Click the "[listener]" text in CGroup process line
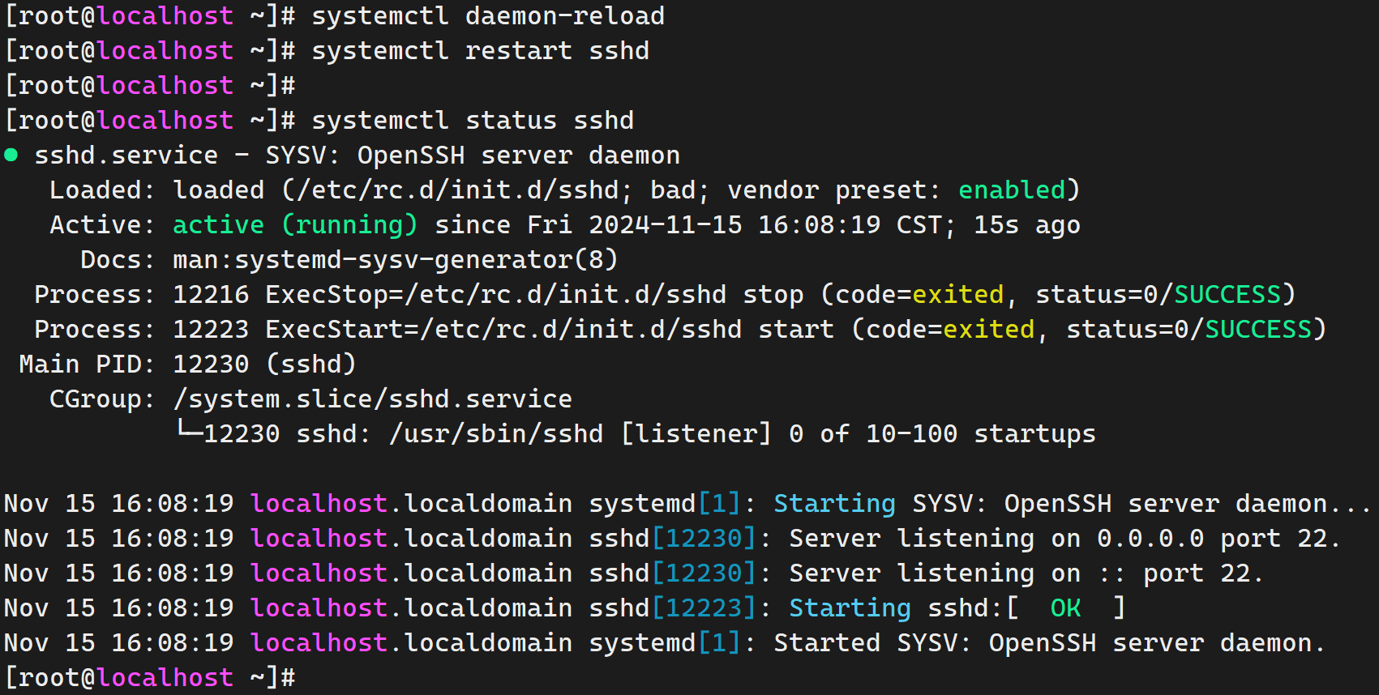Viewport: 1379px width, 695px height. tap(696, 434)
